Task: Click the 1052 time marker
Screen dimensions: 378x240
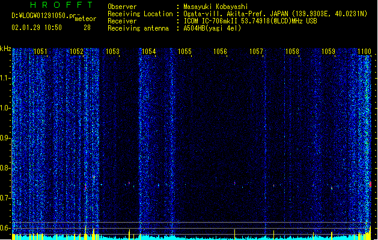Action: (76, 52)
